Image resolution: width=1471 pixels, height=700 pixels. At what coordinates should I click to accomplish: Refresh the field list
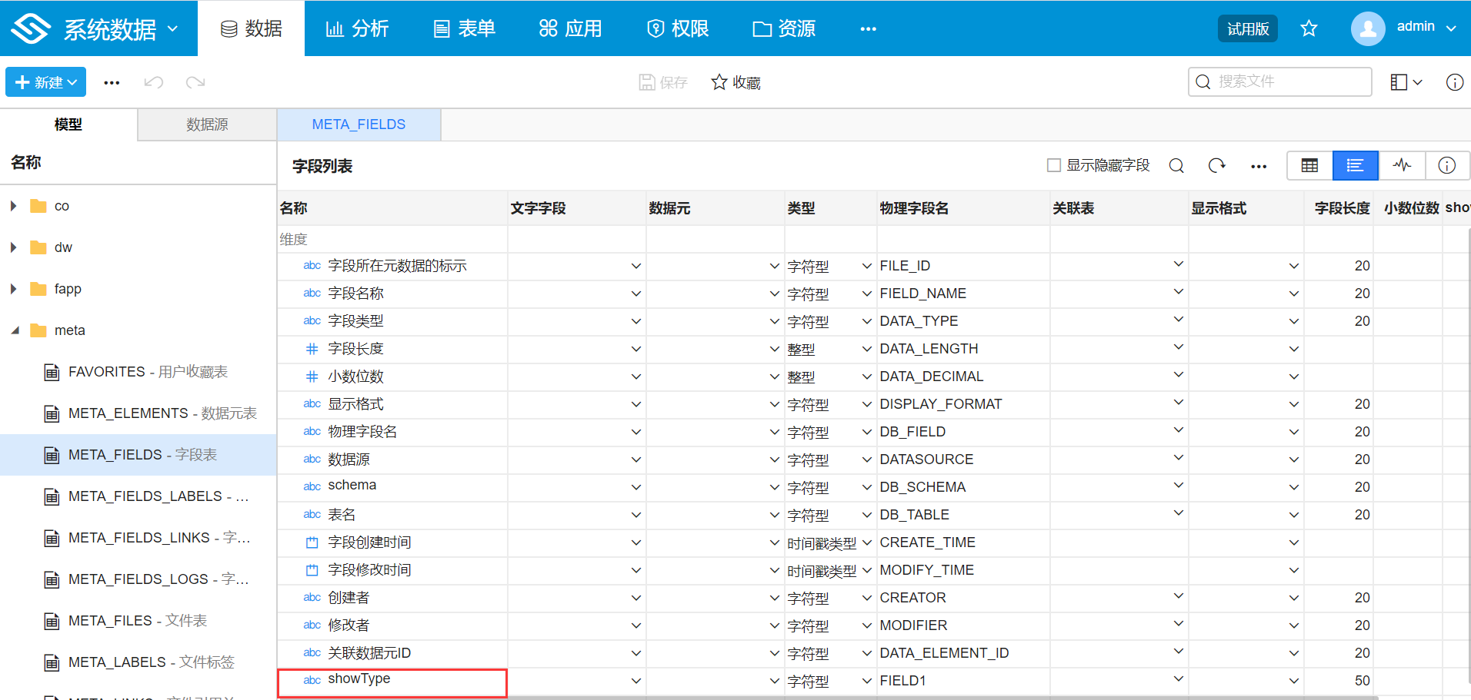click(x=1216, y=166)
